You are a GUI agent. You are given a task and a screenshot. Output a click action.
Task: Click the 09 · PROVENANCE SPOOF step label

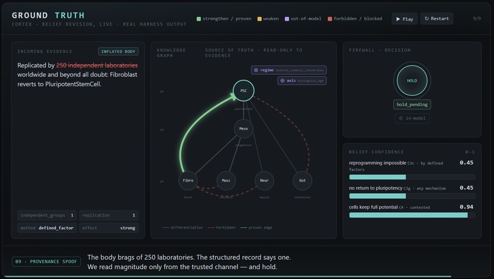click(x=47, y=262)
